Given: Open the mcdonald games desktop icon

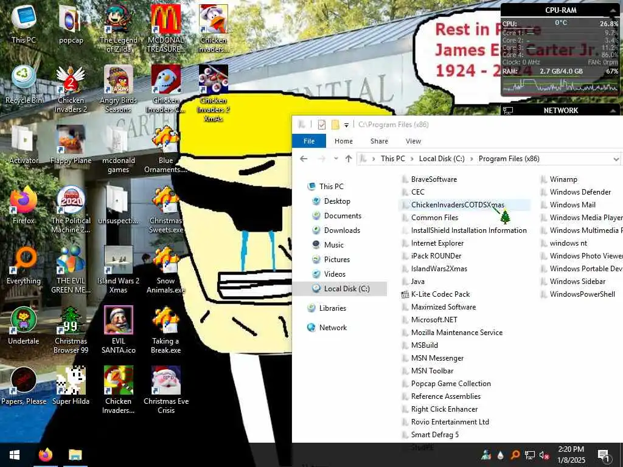Looking at the screenshot, I should coord(119,150).
